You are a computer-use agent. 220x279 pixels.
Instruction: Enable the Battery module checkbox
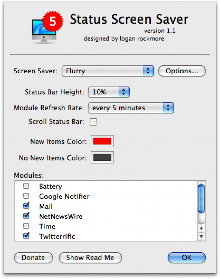click(26, 186)
